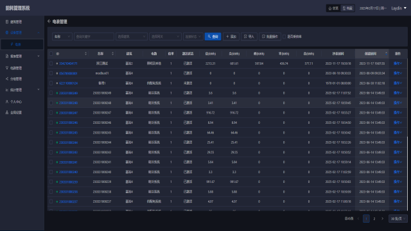This screenshot has width=411, height=231.
Task: Select the table header select-all checkbox
Action: [51, 54]
